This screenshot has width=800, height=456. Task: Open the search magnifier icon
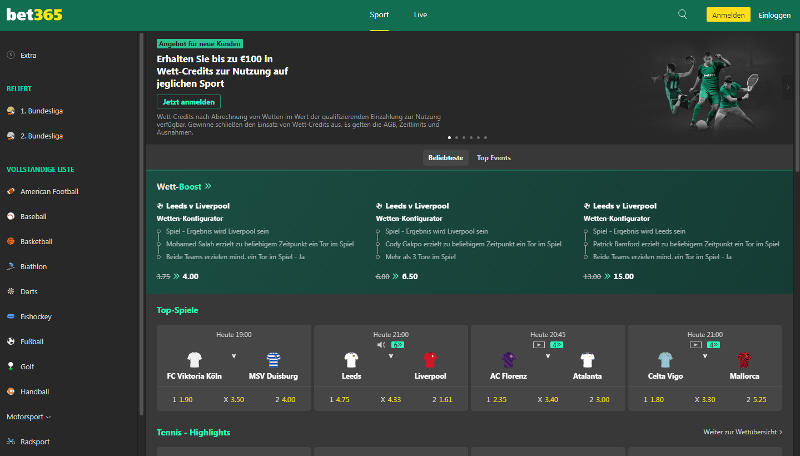[683, 14]
